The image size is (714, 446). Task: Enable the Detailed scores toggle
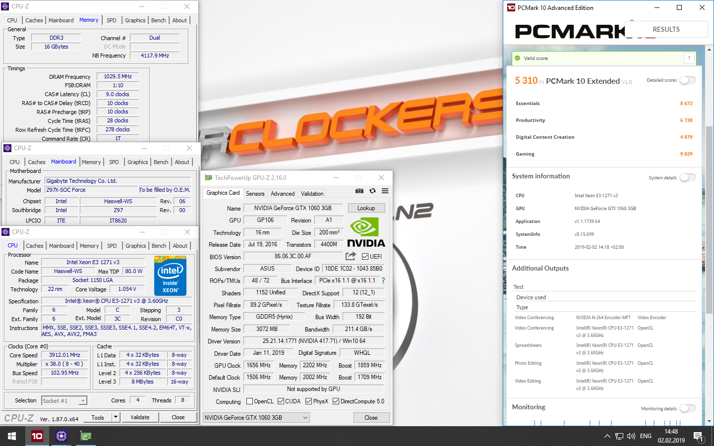(x=688, y=80)
